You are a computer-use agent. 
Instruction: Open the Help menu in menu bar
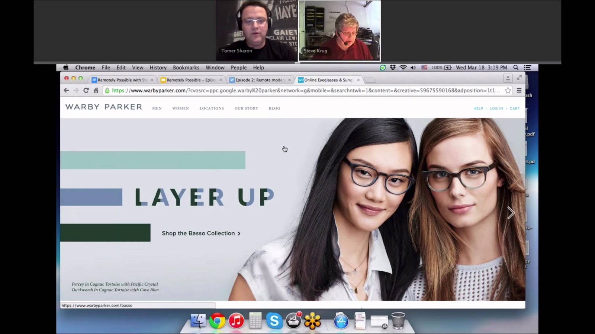tap(258, 68)
